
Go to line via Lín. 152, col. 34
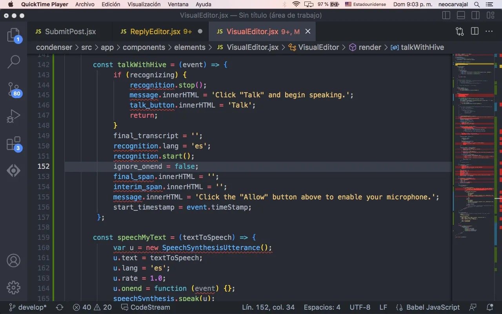click(268, 307)
